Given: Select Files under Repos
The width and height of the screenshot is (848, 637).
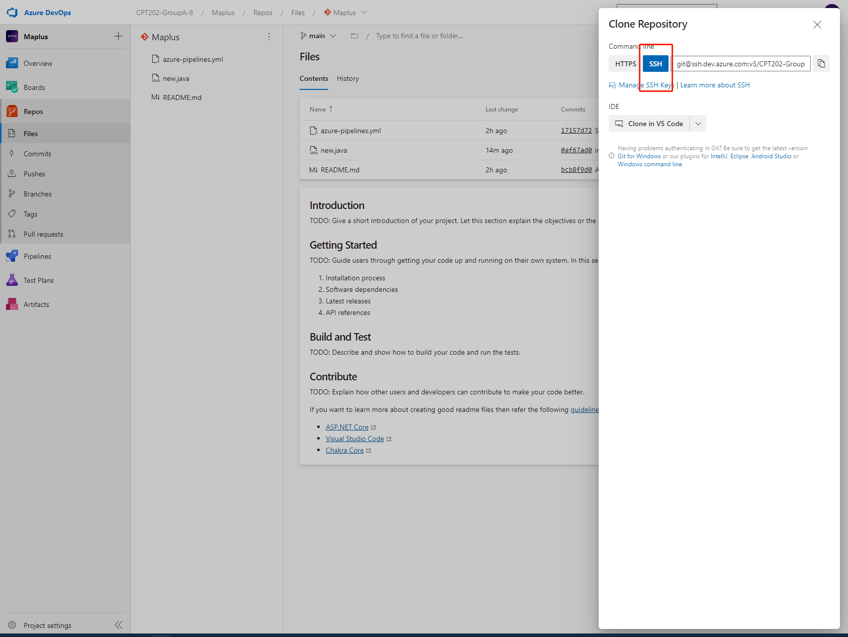Looking at the screenshot, I should [x=31, y=134].
